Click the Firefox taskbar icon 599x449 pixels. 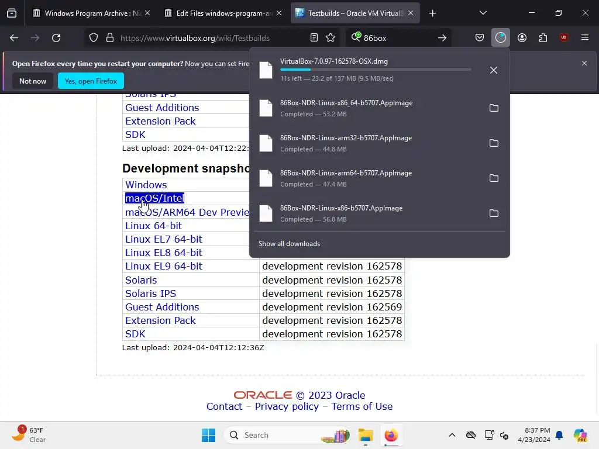click(391, 435)
